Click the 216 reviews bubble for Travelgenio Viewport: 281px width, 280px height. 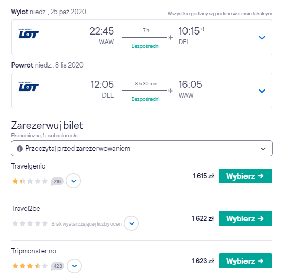click(x=57, y=182)
